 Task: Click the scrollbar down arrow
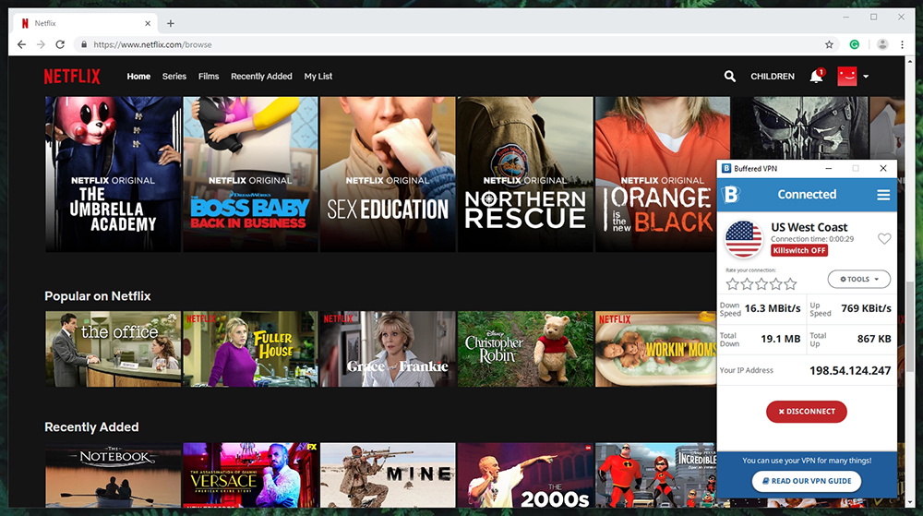[911, 502]
